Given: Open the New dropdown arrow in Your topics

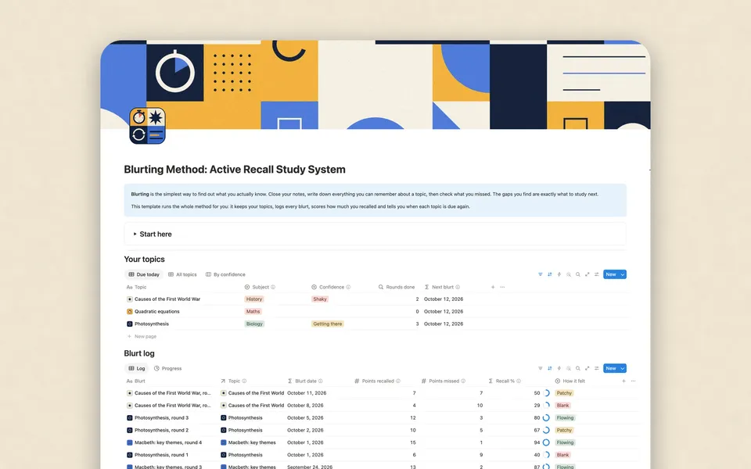Looking at the screenshot, I should coord(622,274).
